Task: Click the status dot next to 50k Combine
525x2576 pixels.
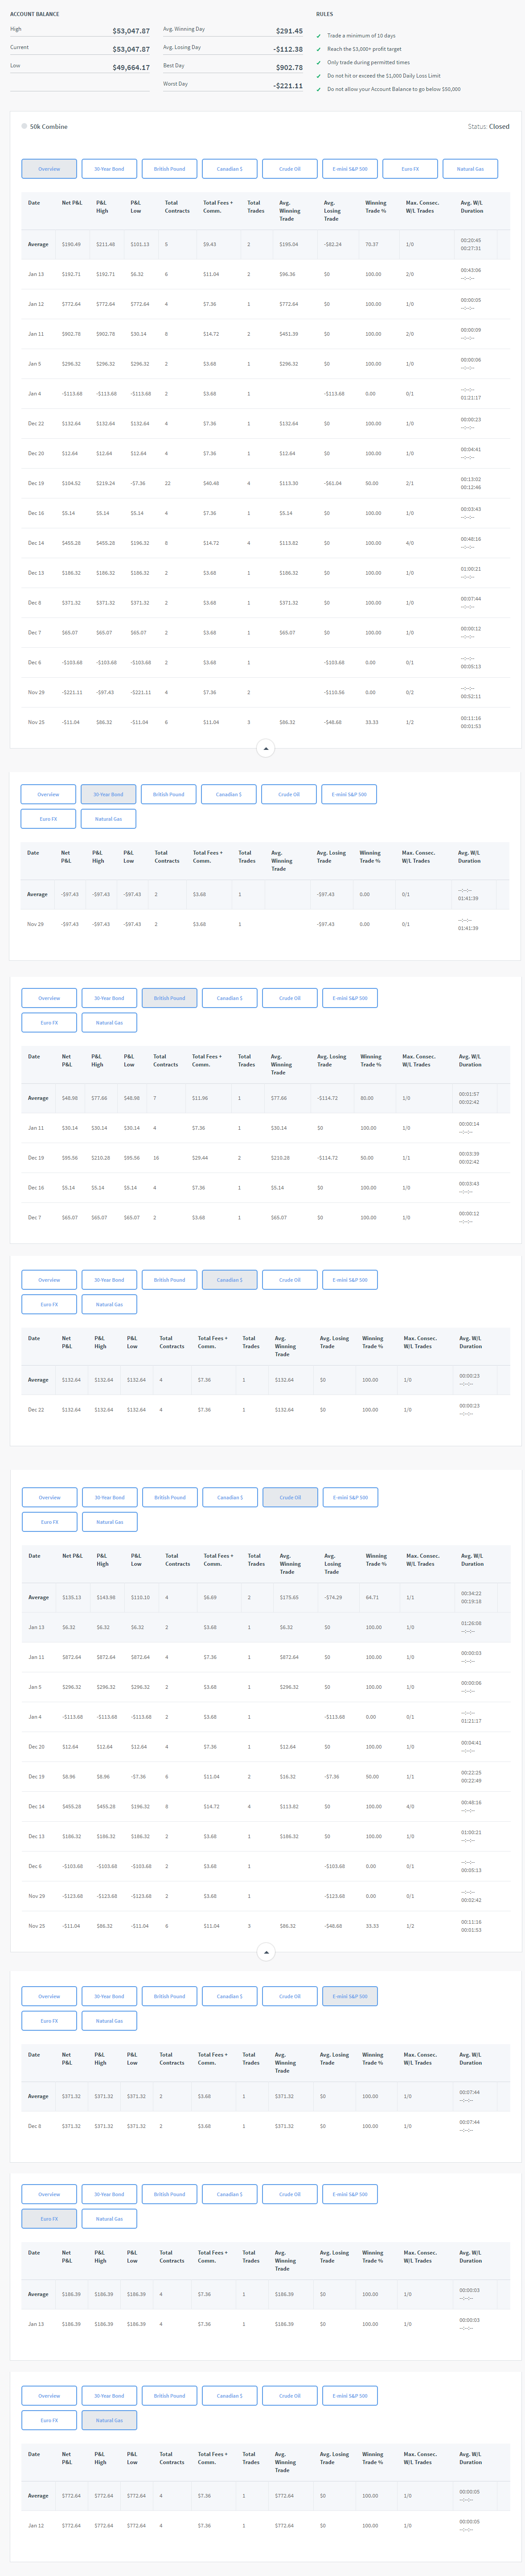Action: tap(24, 126)
